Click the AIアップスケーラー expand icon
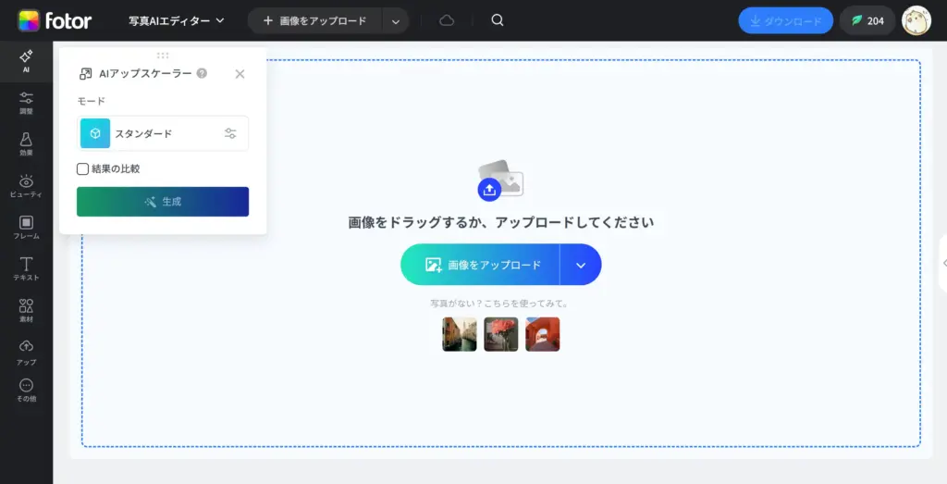 pos(86,74)
